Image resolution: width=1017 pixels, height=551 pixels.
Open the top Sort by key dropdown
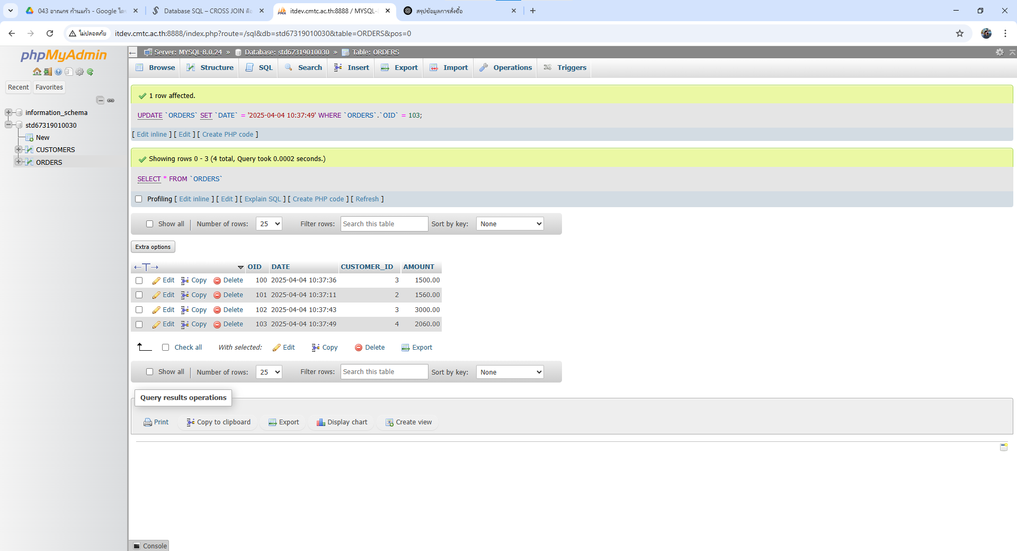tap(510, 224)
